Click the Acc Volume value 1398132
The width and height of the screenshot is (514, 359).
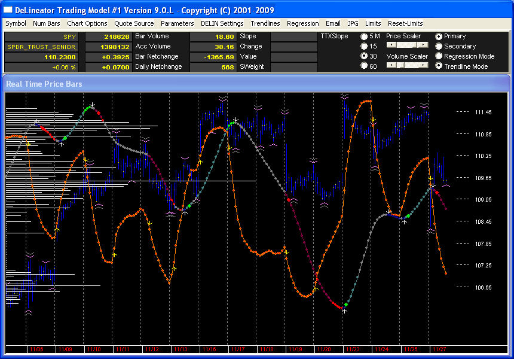[109, 47]
